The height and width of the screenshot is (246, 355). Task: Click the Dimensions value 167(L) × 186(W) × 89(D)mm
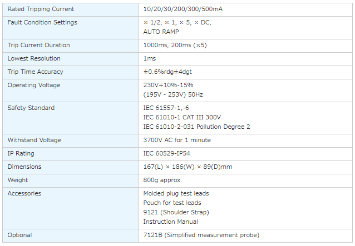[x=188, y=167]
